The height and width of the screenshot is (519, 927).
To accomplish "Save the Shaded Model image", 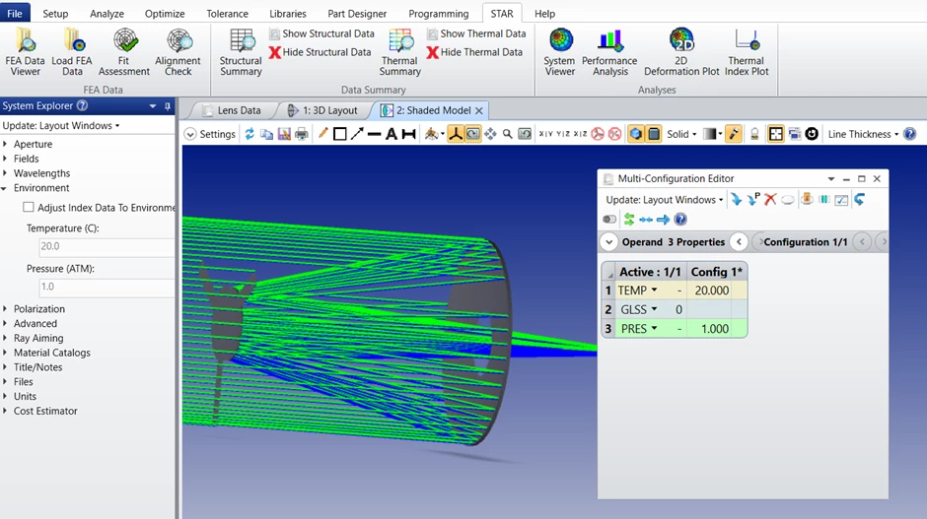I will (284, 134).
